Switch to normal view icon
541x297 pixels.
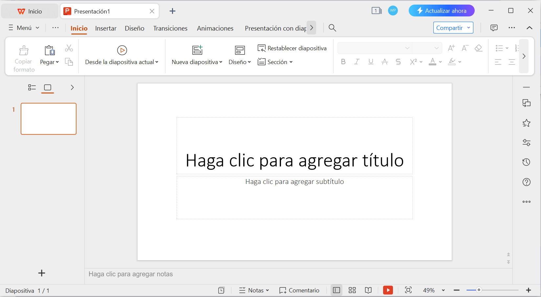(336, 290)
